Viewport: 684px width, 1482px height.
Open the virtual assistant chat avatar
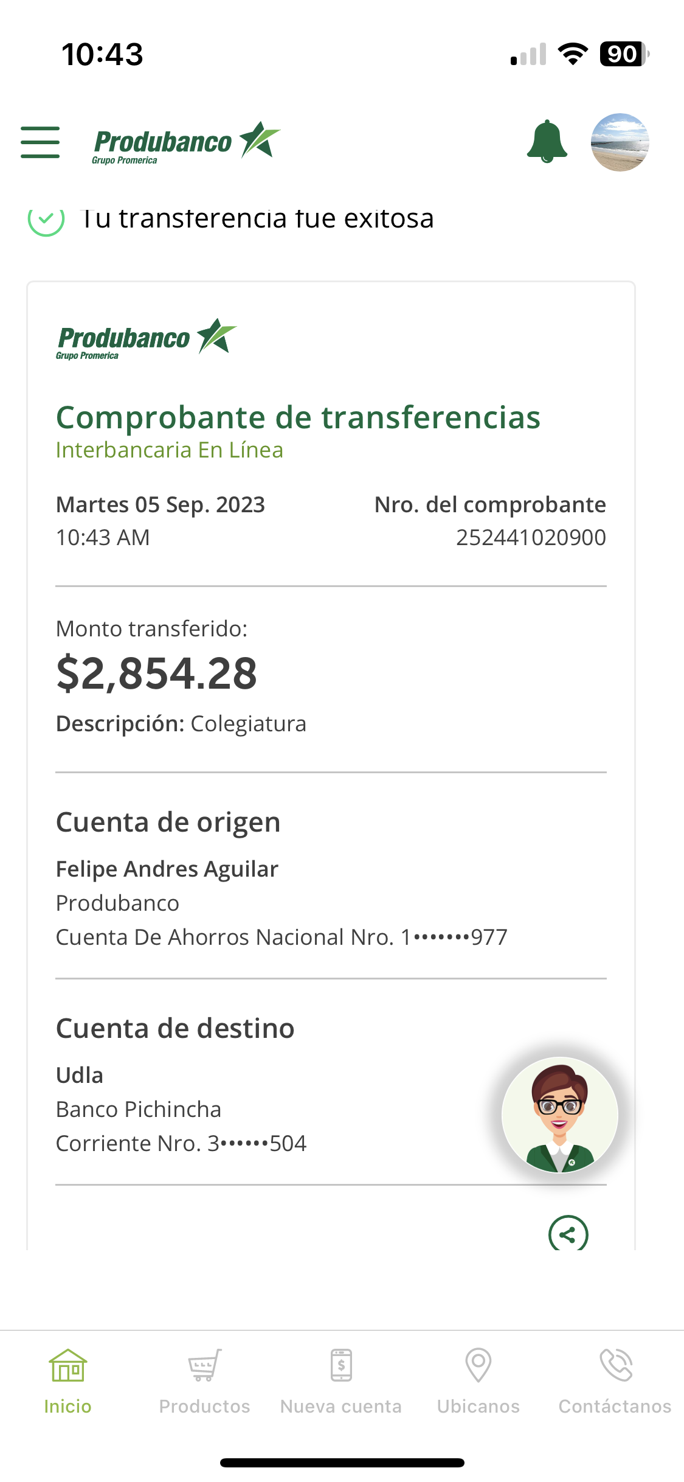tap(559, 1115)
